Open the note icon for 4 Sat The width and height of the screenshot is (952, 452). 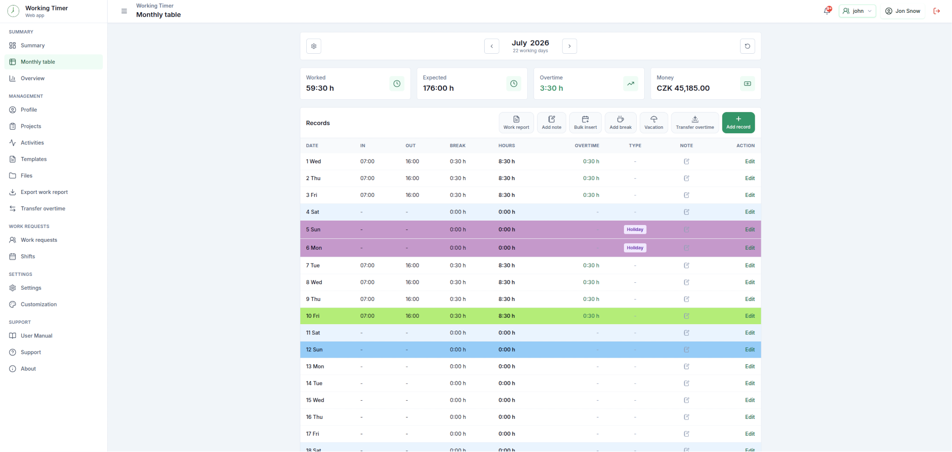click(686, 212)
